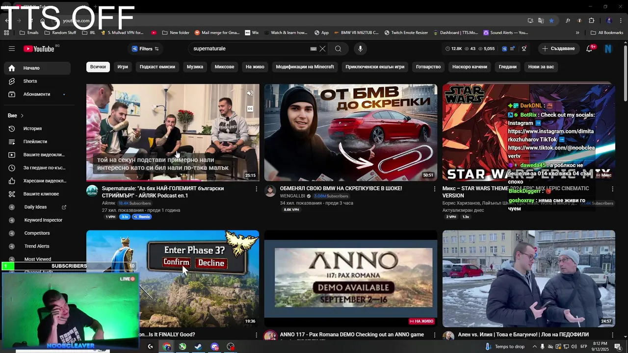Screen dimensions: 628x353
Task: Select the На живо filter chip
Action: pos(255,67)
